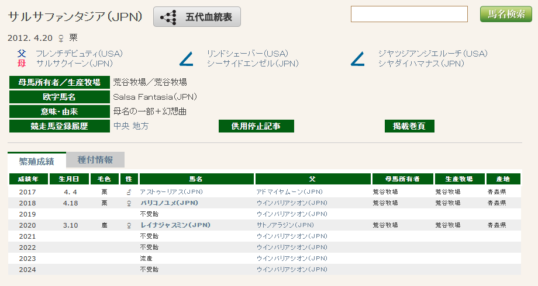Click the pedigree tree icon beside 五代血統表
Viewport: 538px width, 286px height.
[171, 18]
